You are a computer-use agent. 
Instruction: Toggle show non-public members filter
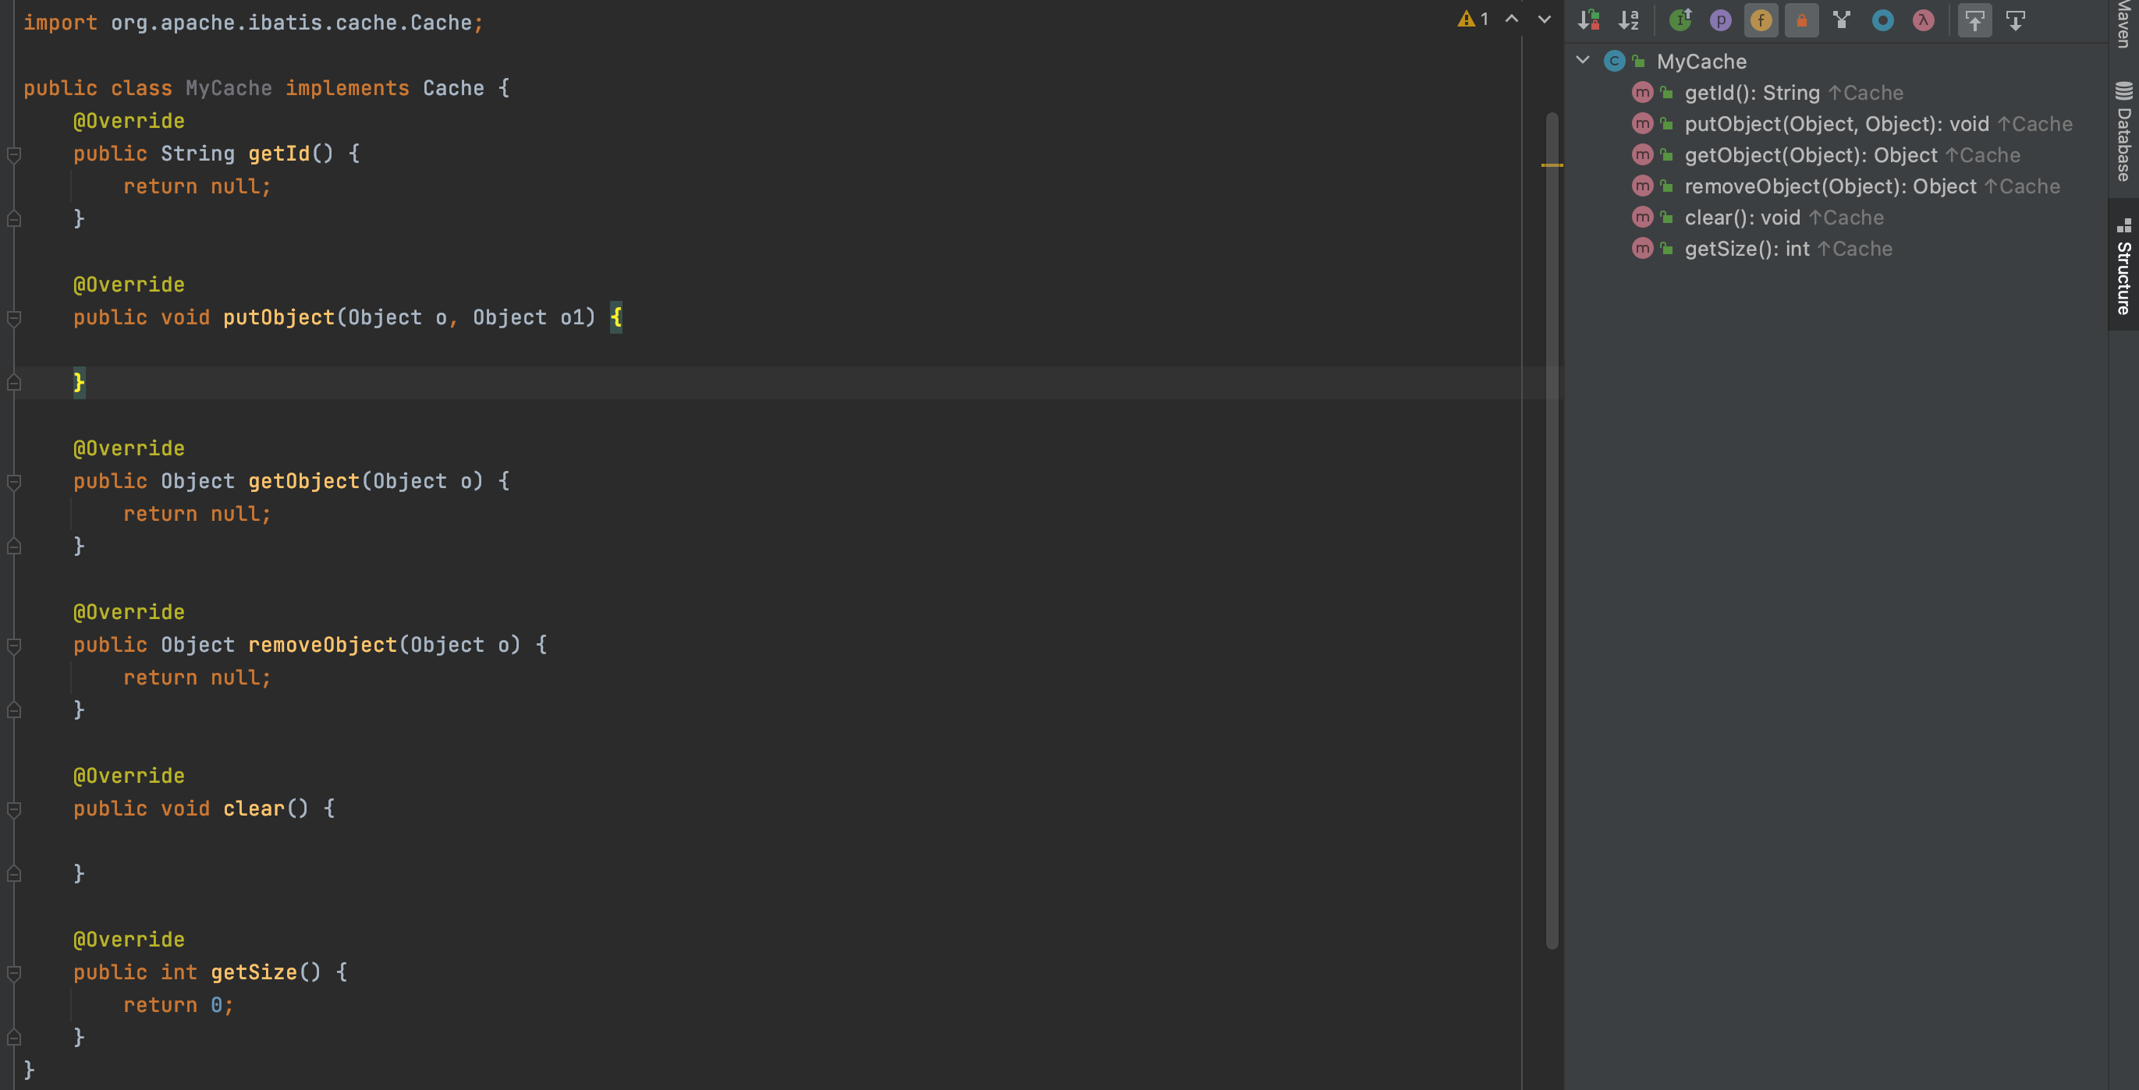[1801, 20]
